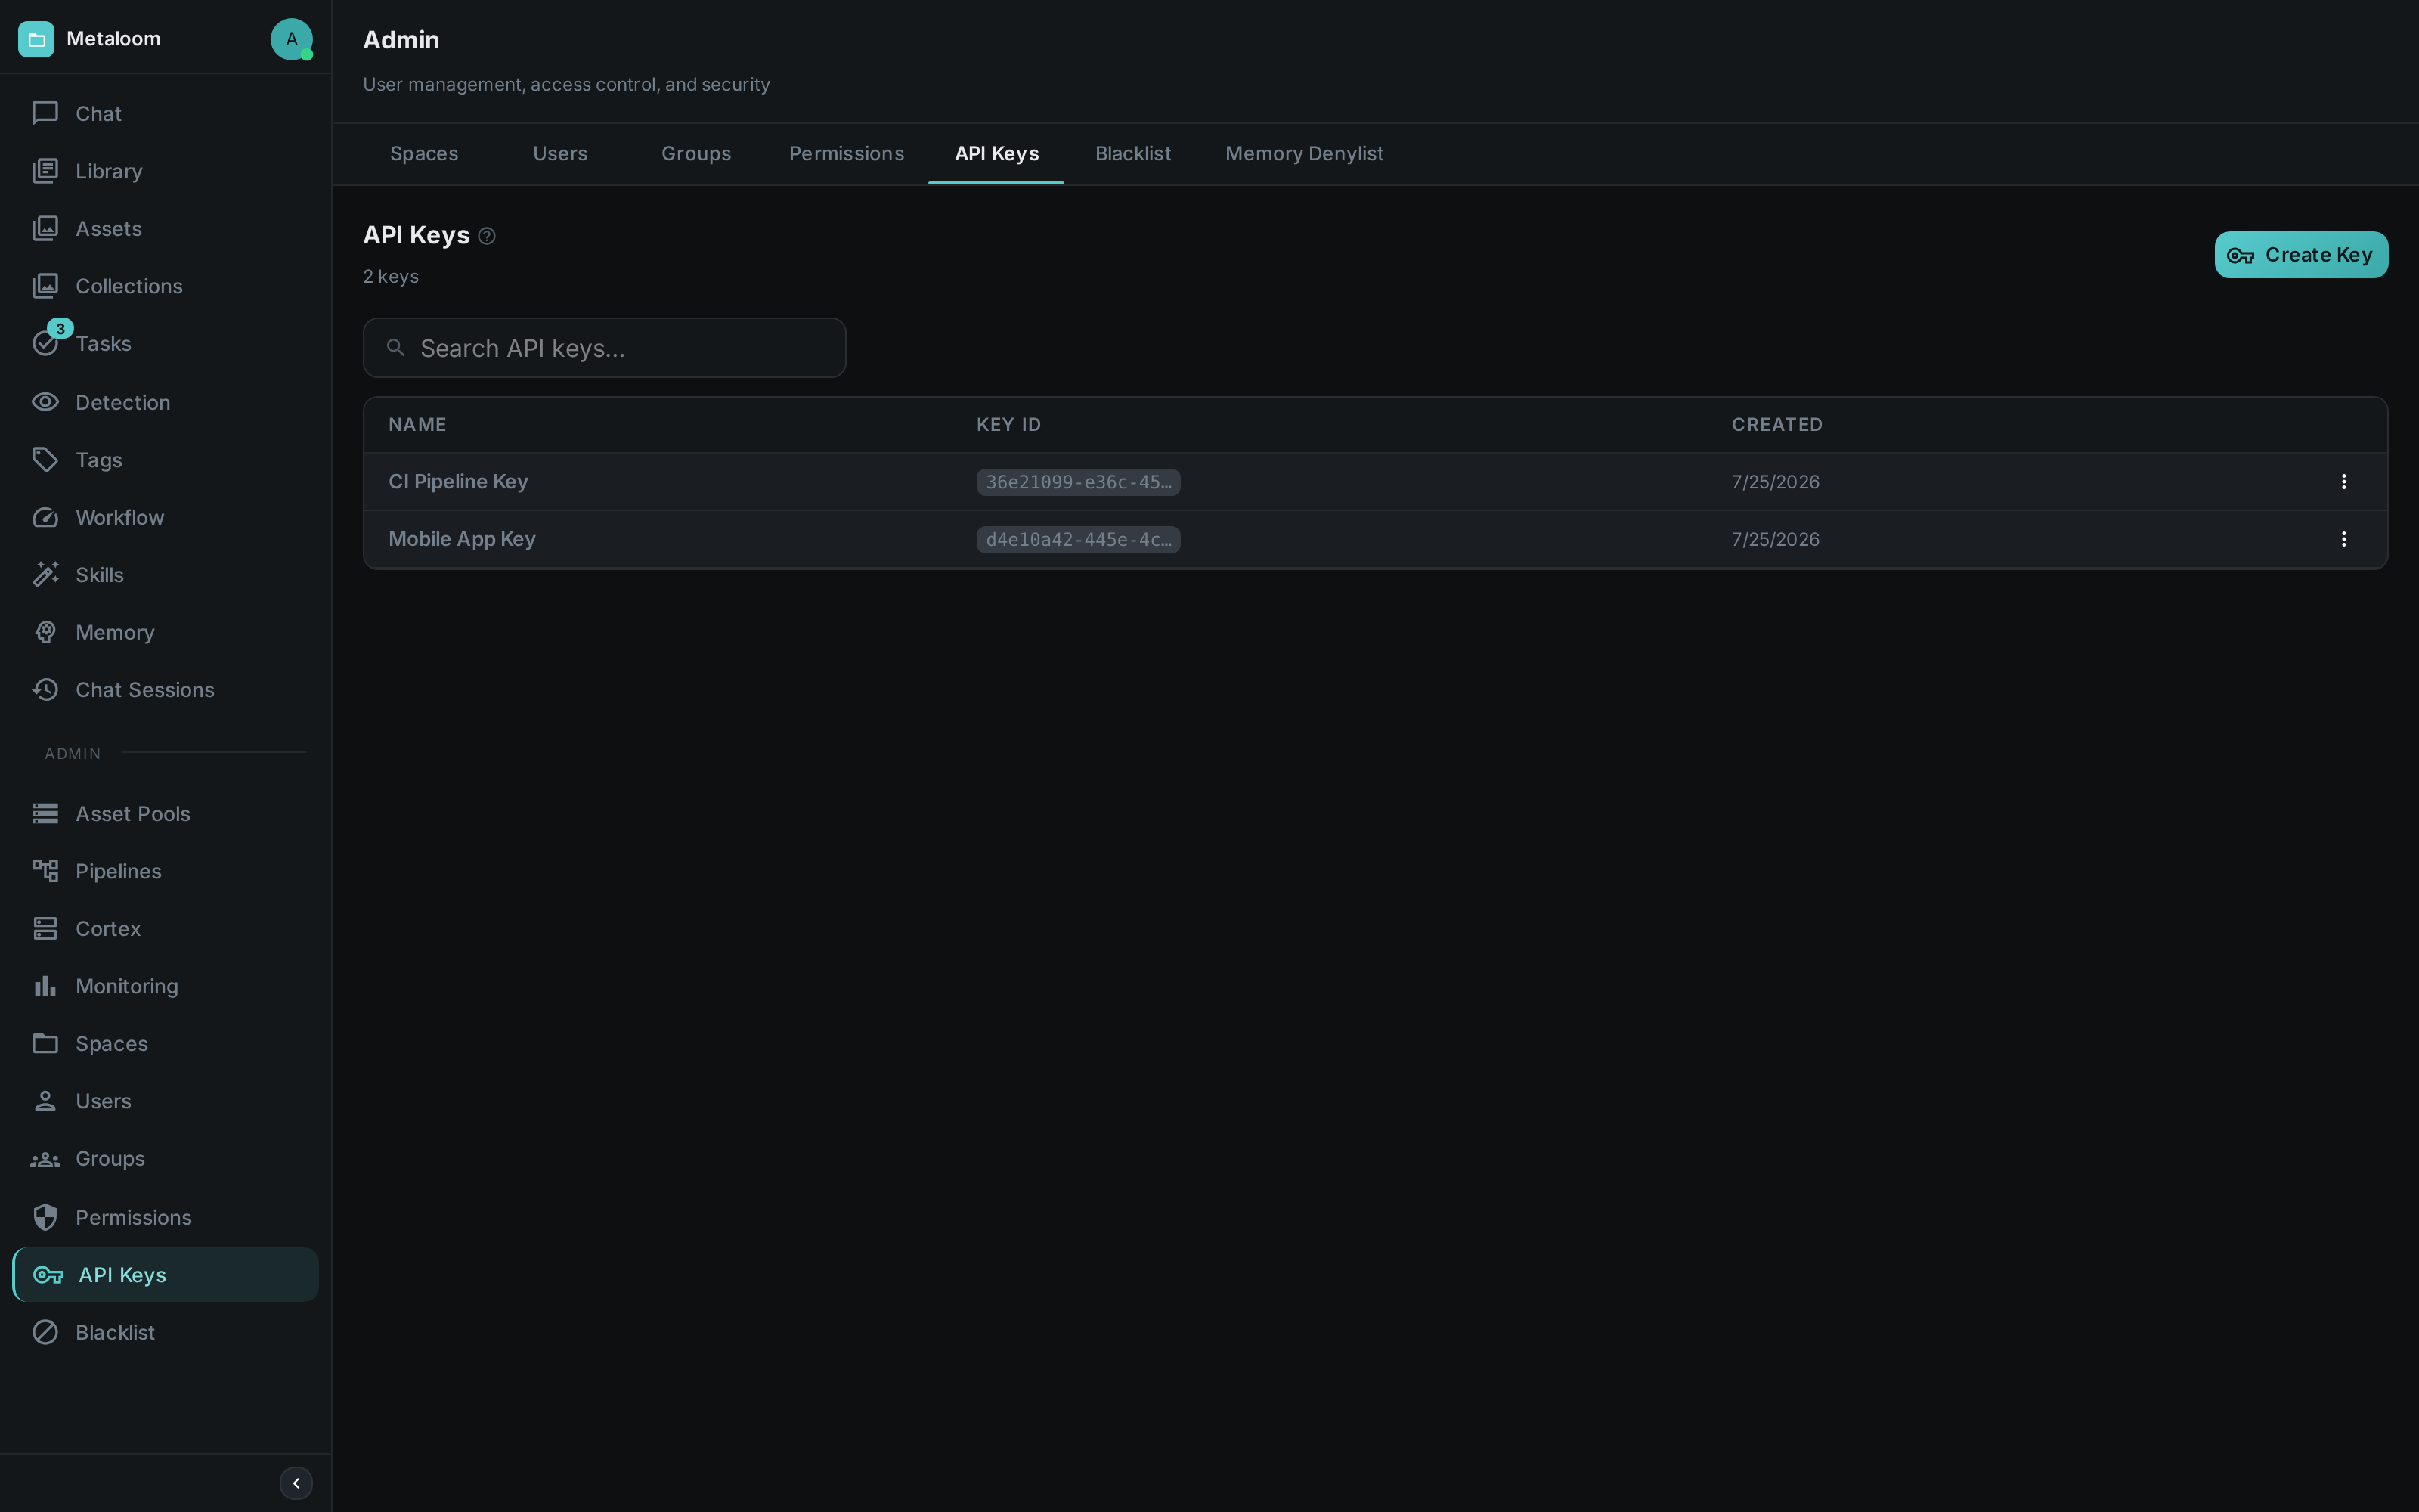Click the '2 keys' count text
This screenshot has width=2419, height=1512.
click(x=391, y=277)
